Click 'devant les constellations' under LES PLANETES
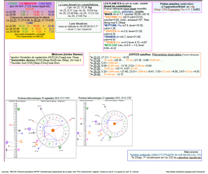 pos(117,6)
